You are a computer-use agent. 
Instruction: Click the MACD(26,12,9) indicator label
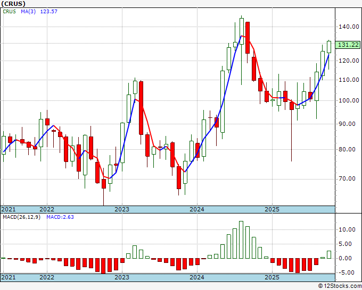[x=21, y=217]
